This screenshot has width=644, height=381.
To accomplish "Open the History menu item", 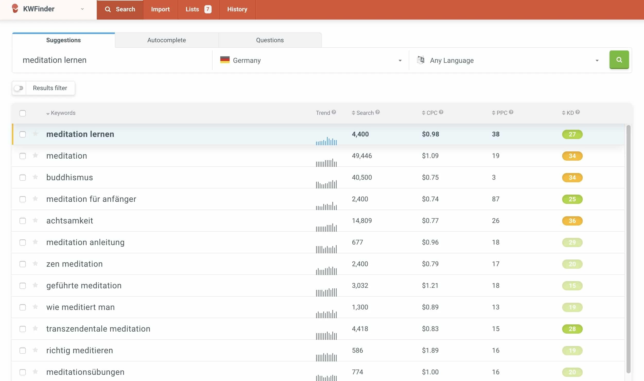I will pos(237,9).
